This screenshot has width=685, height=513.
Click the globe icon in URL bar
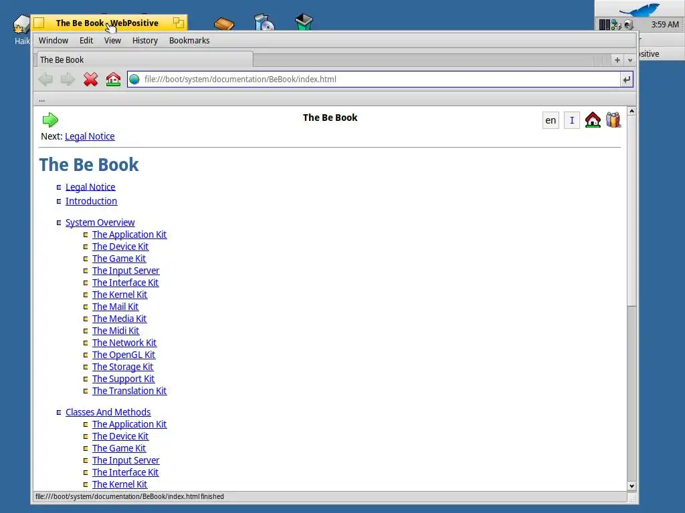pos(134,79)
